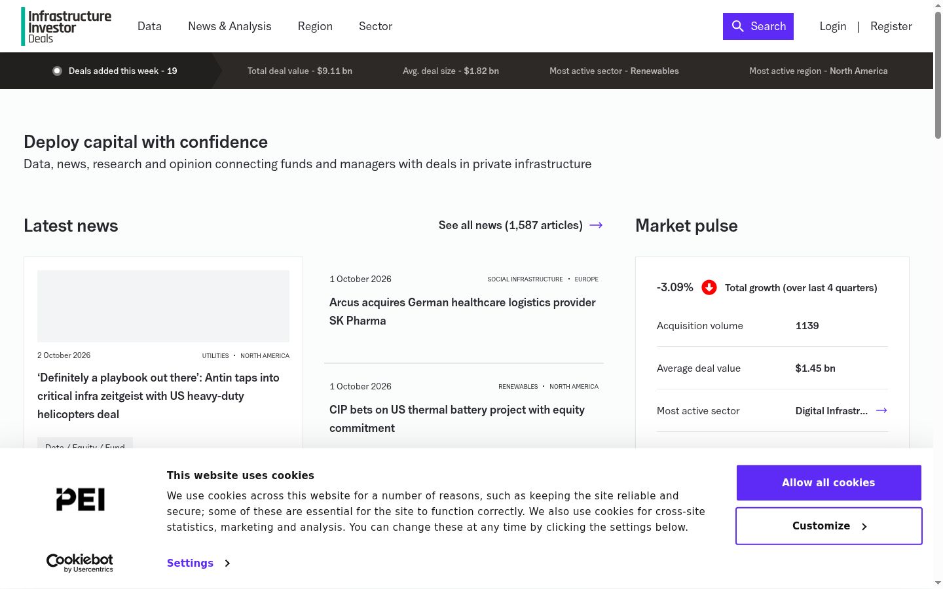Click the 2 October 2026 date
Viewport: 943px width, 589px height.
pyautogui.click(x=64, y=355)
